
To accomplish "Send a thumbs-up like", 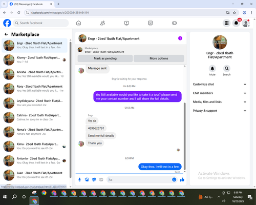I will click(182, 179).
